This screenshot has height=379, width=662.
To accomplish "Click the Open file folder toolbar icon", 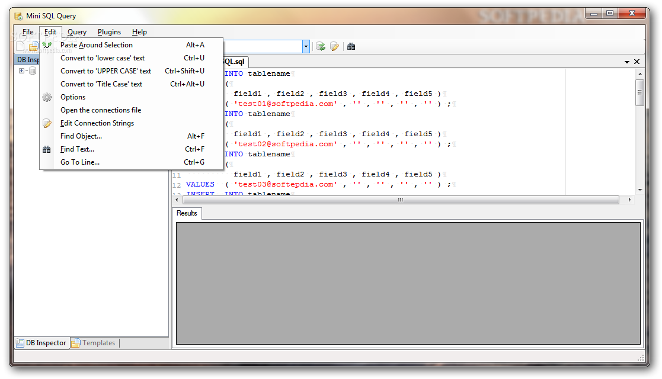I will (33, 46).
